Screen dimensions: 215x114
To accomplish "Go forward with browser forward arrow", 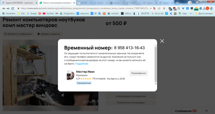I will point(8,8).
